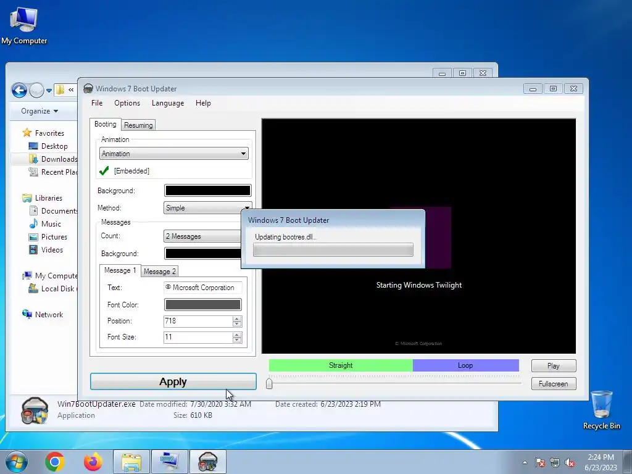Click the Windows Start orb
632x474 pixels.
click(x=17, y=462)
